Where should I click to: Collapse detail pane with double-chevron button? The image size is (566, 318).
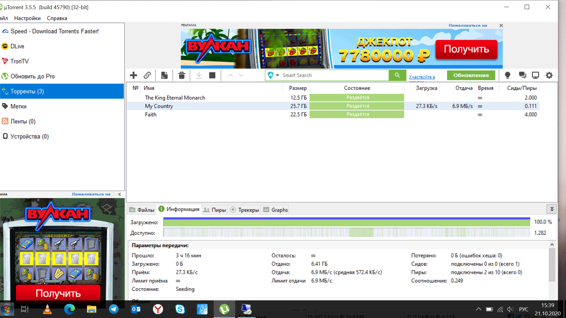click(552, 209)
